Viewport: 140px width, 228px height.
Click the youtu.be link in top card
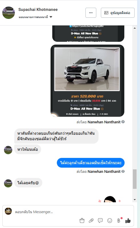tap(88, 26)
